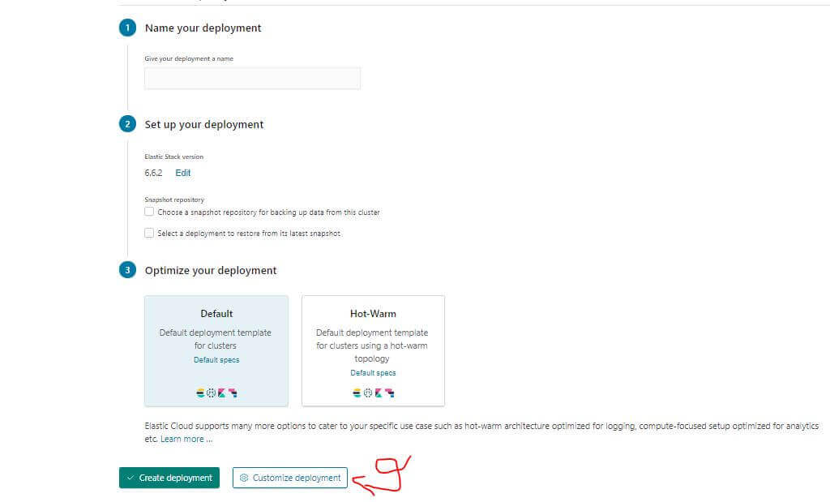
Task: Click the Elasticsearch icon in Default card
Action: [200, 393]
